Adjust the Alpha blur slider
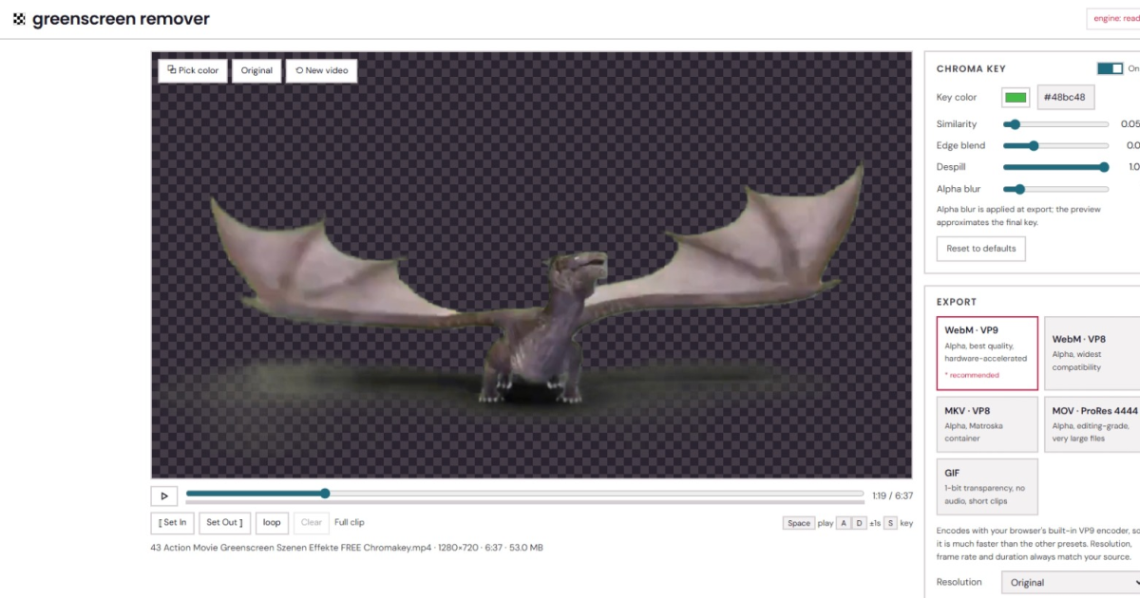Image resolution: width=1140 pixels, height=598 pixels. tap(1056, 189)
